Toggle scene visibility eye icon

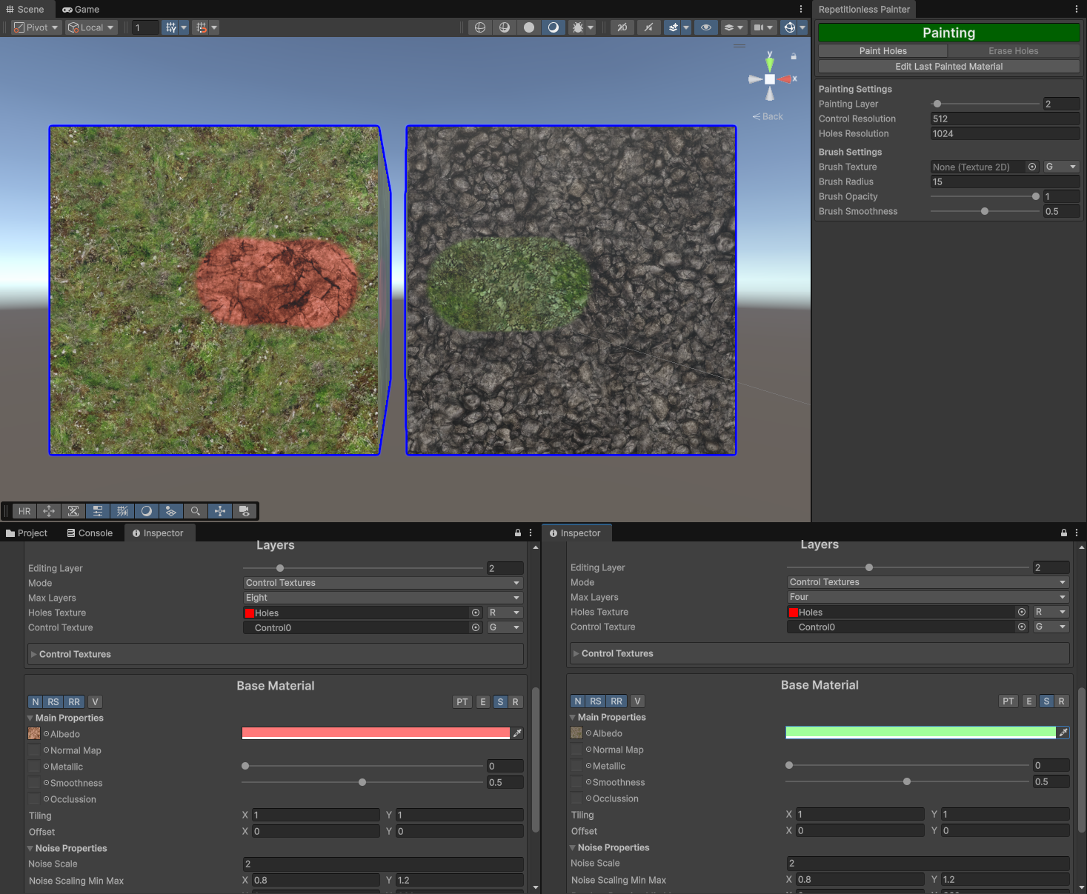706,27
